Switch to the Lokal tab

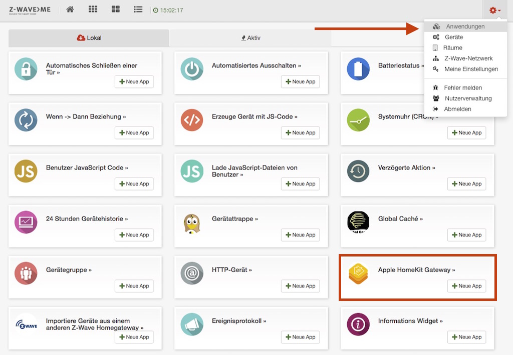[x=89, y=38]
